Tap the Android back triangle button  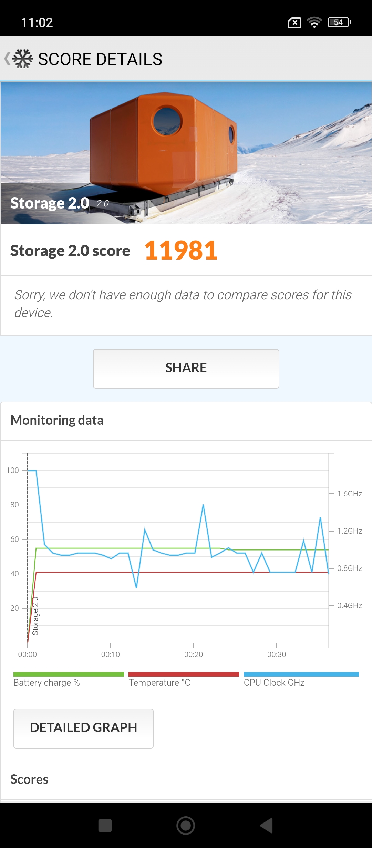pyautogui.click(x=266, y=826)
